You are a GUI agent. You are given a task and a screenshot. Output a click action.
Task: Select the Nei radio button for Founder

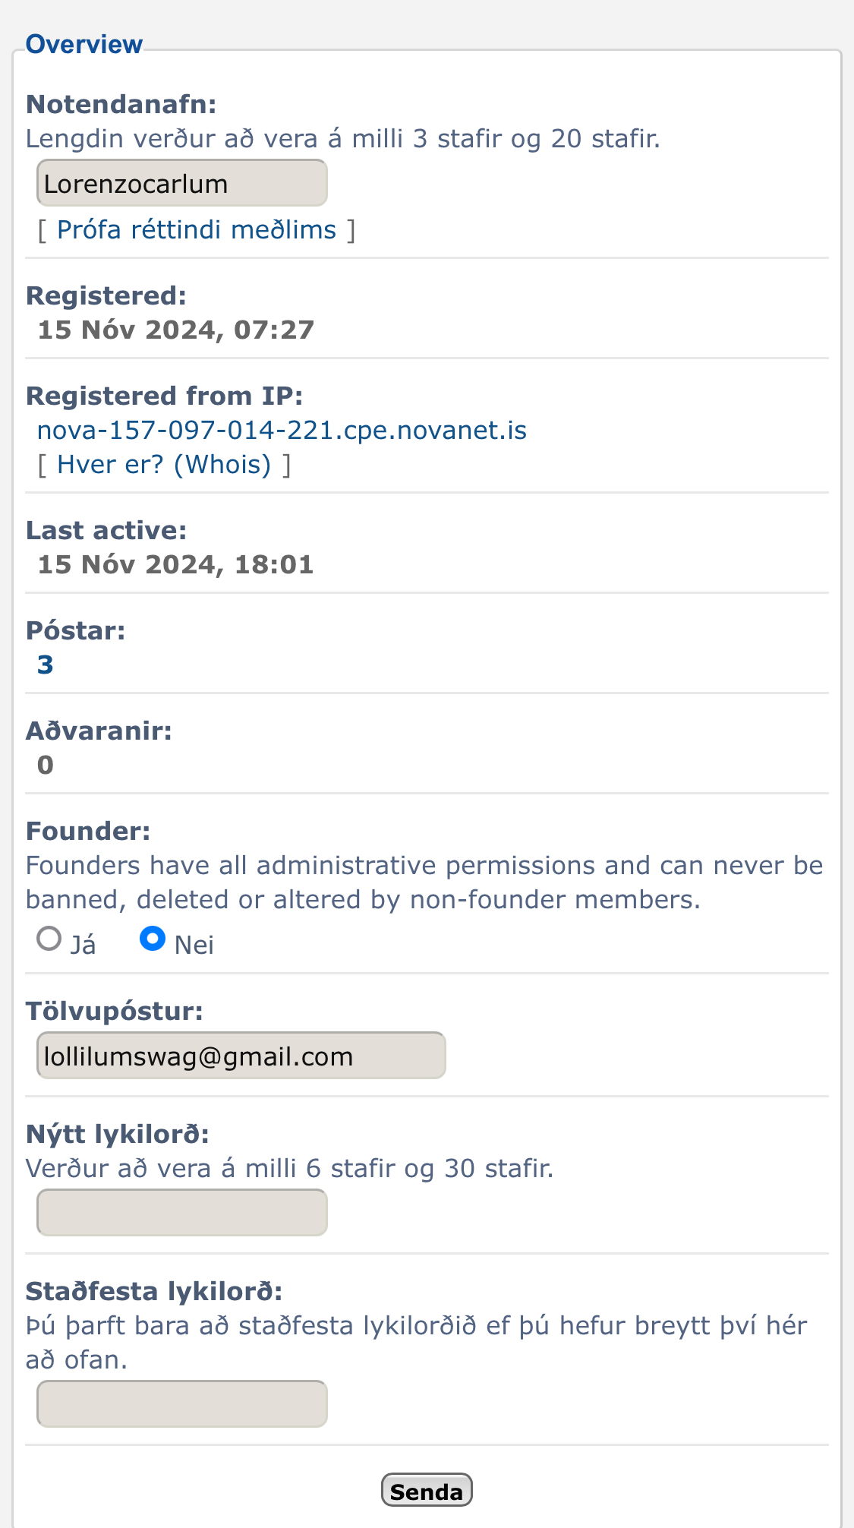click(x=153, y=939)
